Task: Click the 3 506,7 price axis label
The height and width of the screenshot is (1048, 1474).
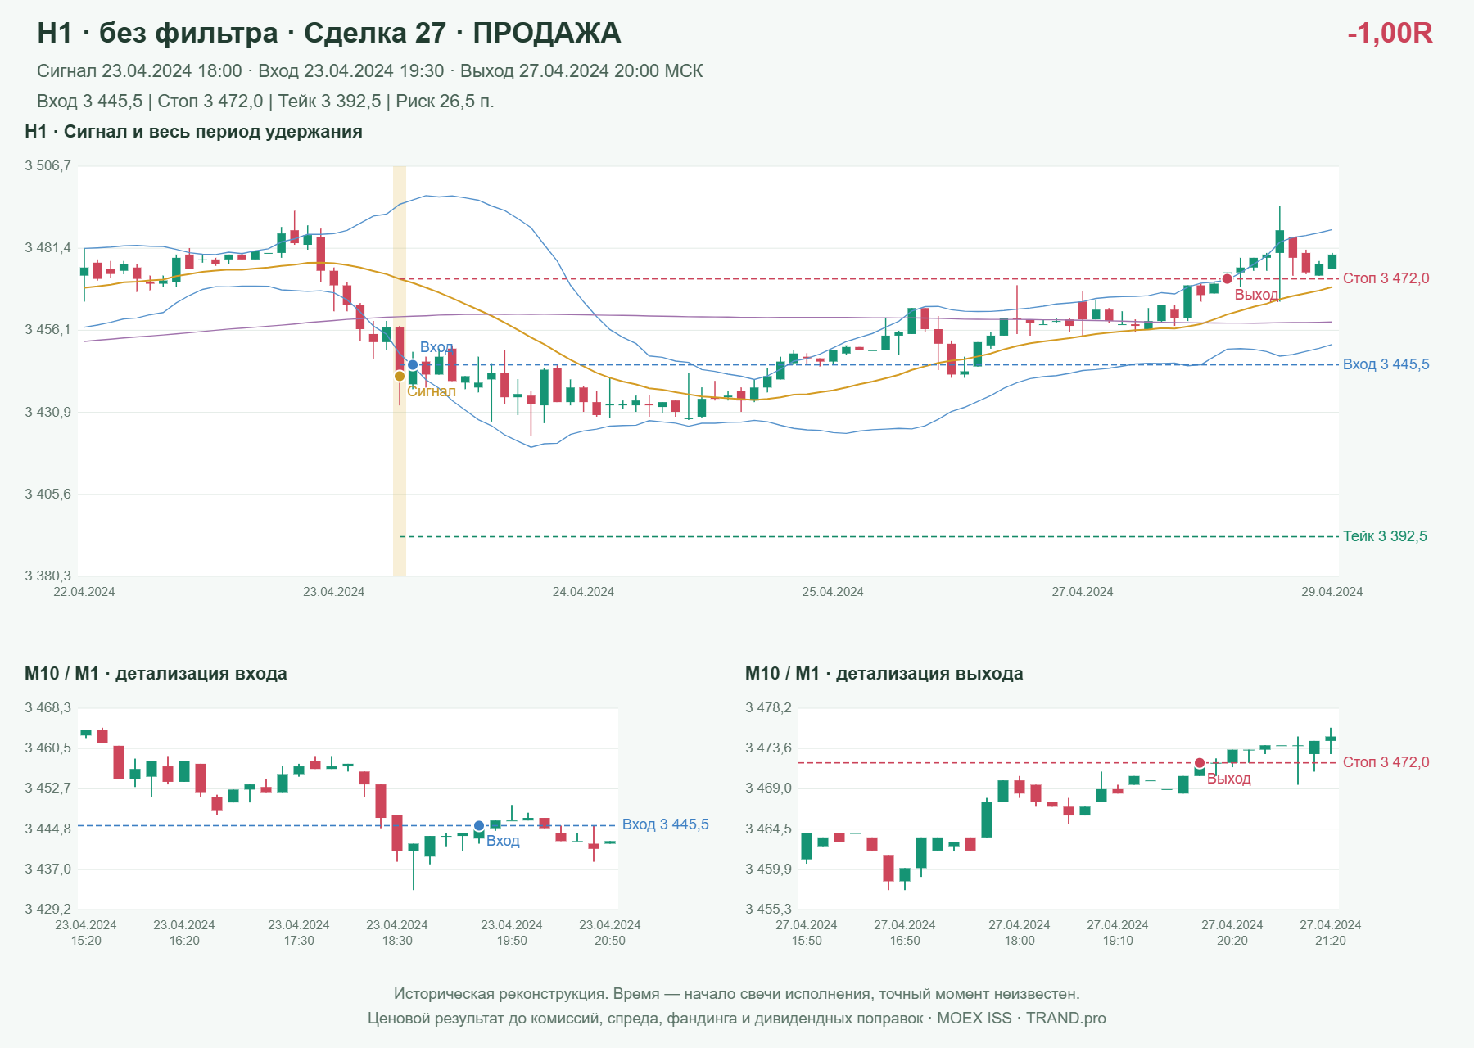Action: coord(47,166)
